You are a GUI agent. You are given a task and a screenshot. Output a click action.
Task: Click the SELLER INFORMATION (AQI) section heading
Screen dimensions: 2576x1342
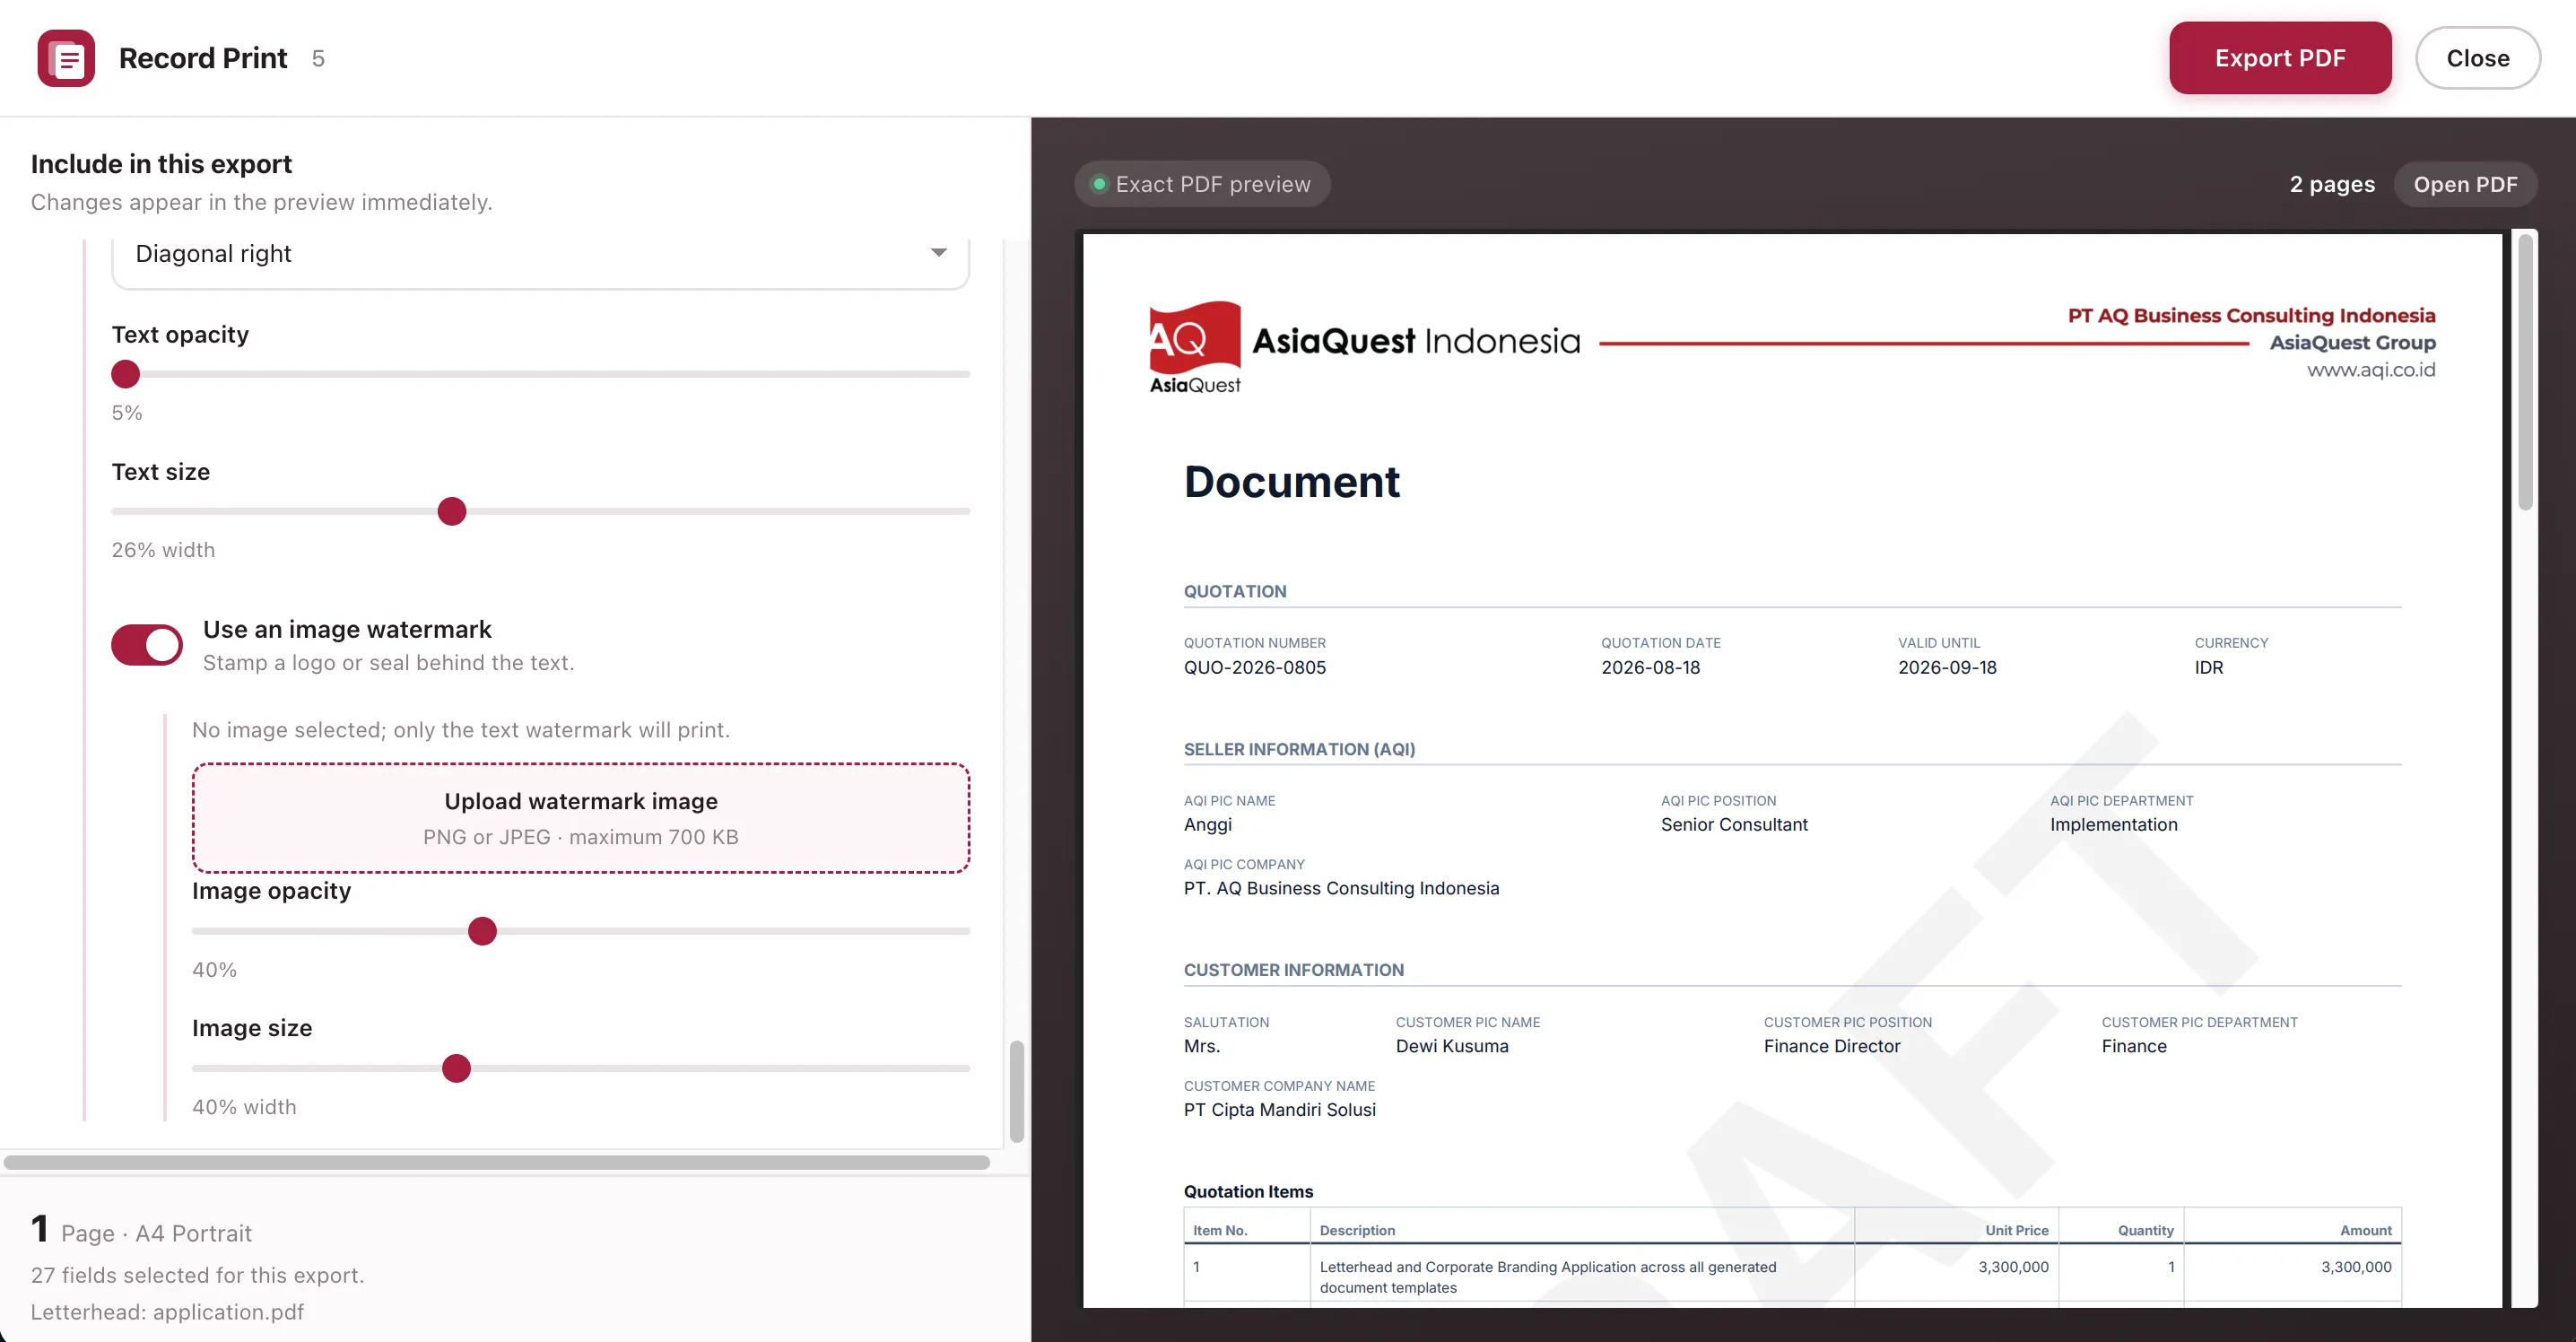[x=1299, y=749]
